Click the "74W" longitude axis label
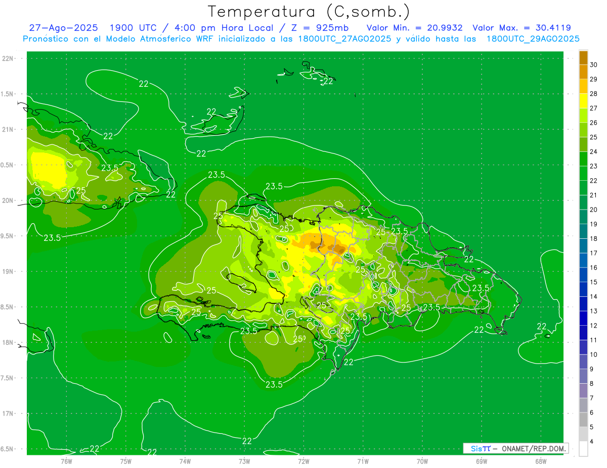The height and width of the screenshot is (468, 607). (x=185, y=461)
